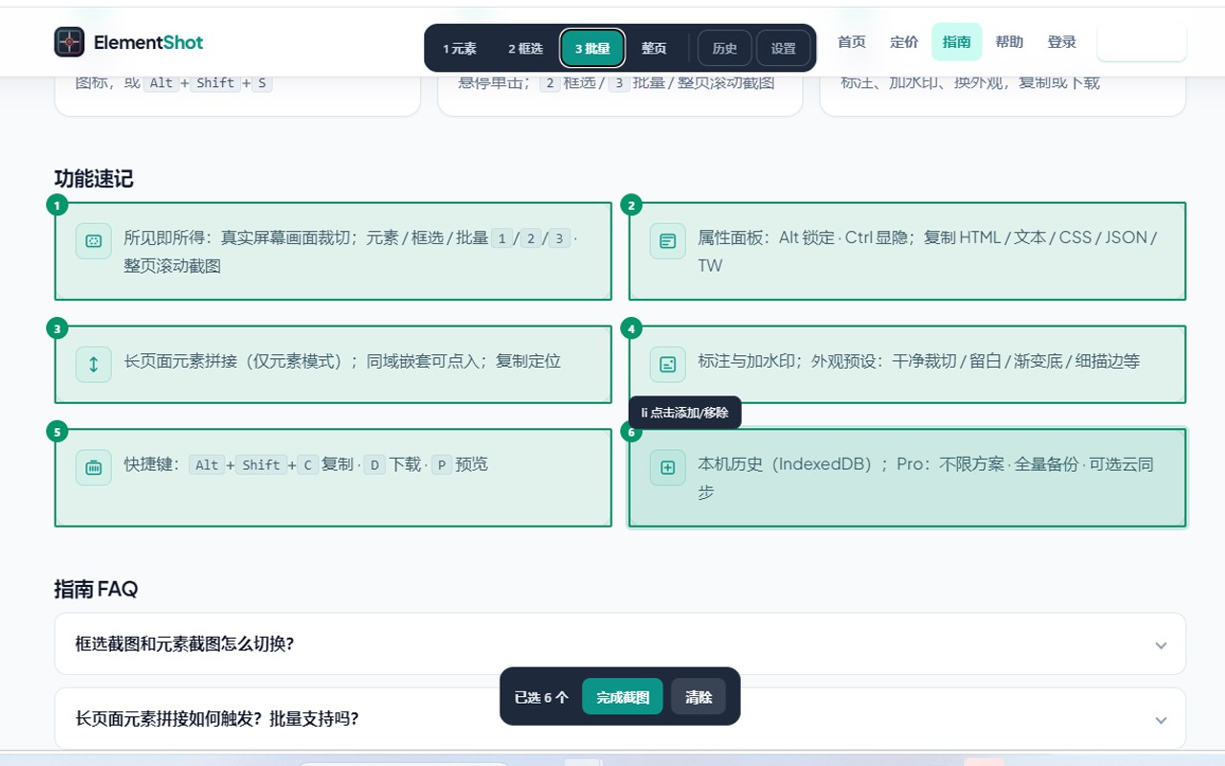Screen dimensions: 1225x766
Task: Click the D key badge for 下载
Action: coord(374,465)
